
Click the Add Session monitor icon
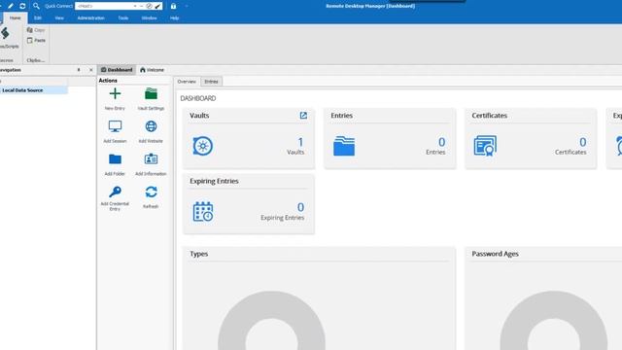pos(115,126)
